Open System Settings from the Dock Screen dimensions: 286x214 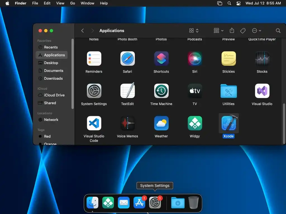[x=155, y=203]
